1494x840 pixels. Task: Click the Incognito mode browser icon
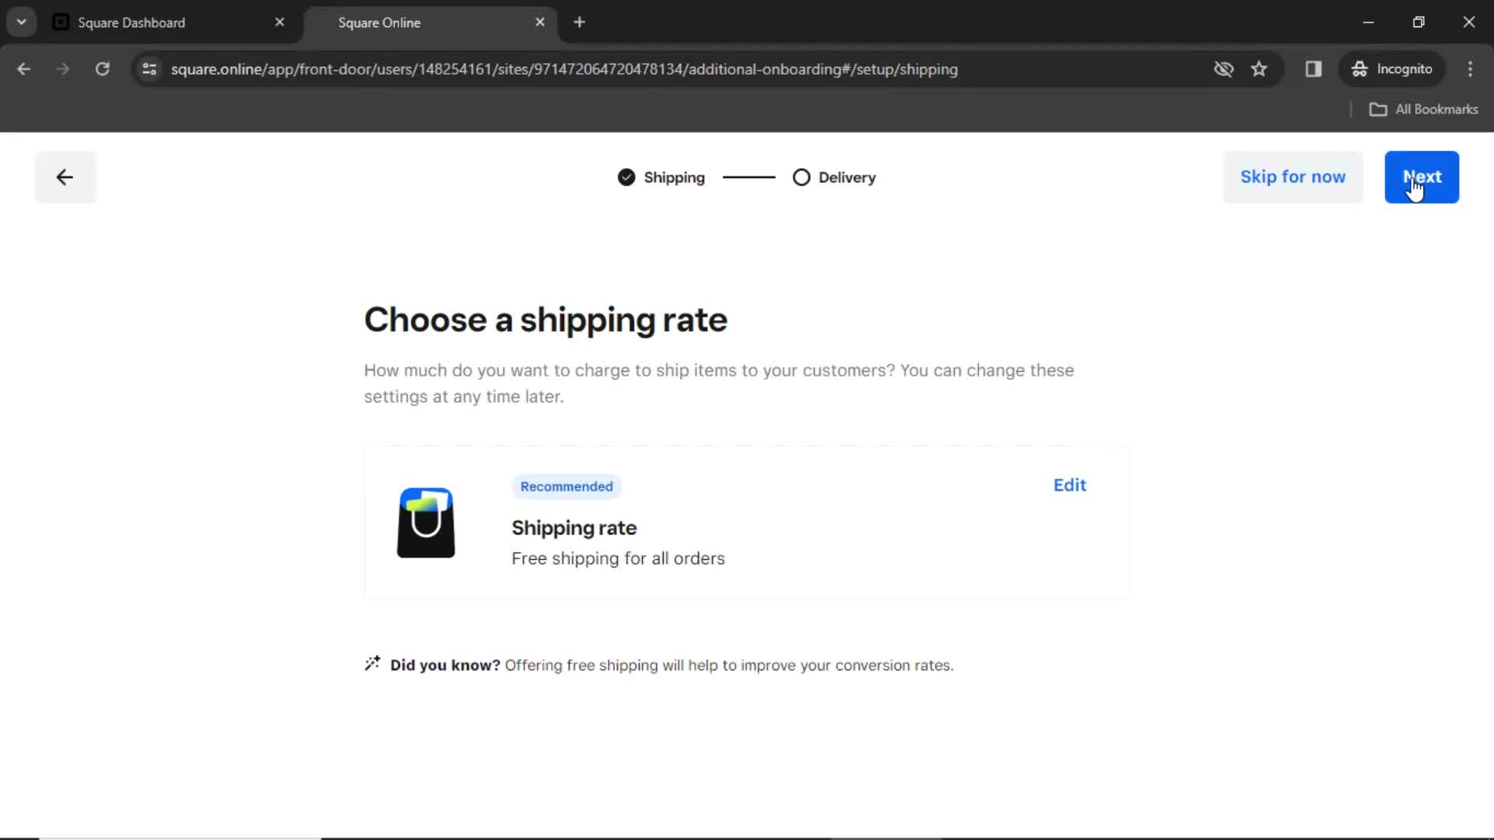[1359, 68]
